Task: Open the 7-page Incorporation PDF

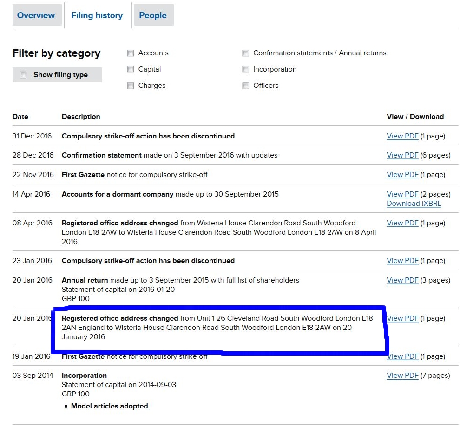Action: point(402,376)
